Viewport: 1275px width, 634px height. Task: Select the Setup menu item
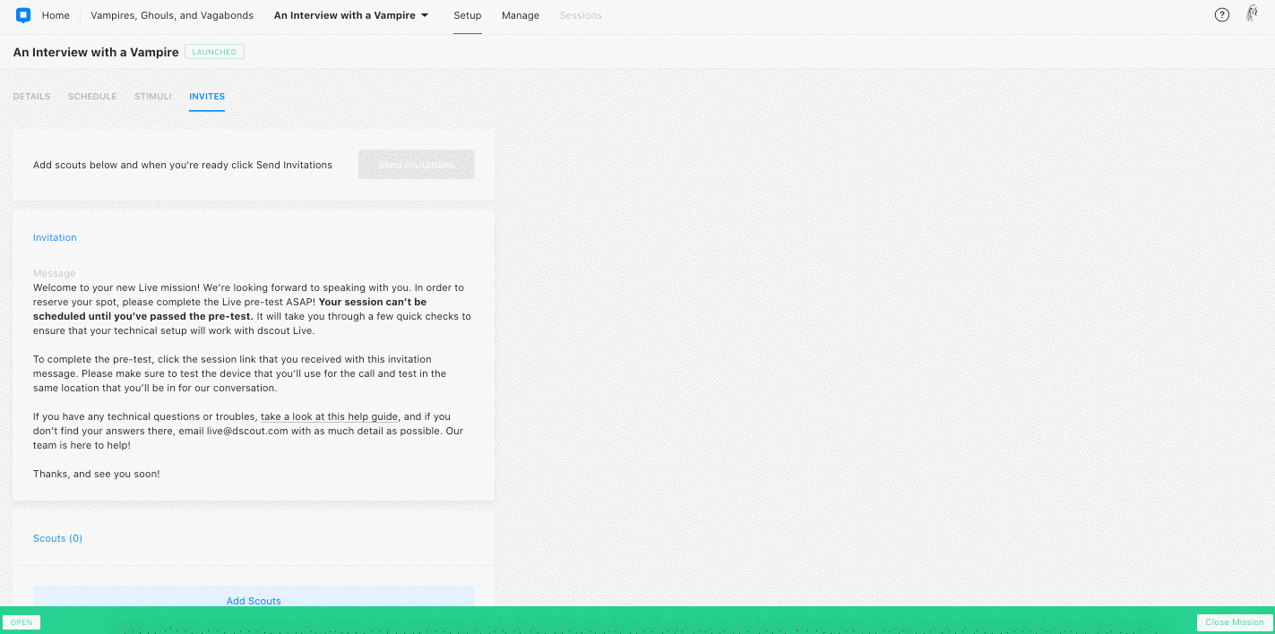click(x=467, y=15)
